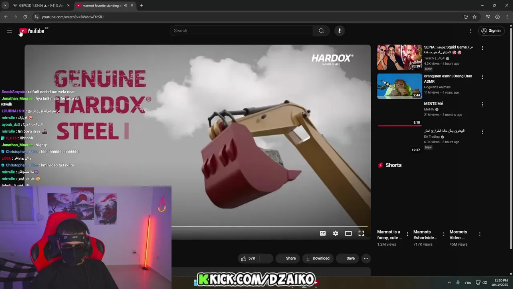Viewport: 513px width, 289px height.
Task: Open the MENTE MÁ video title
Action: click(x=434, y=104)
